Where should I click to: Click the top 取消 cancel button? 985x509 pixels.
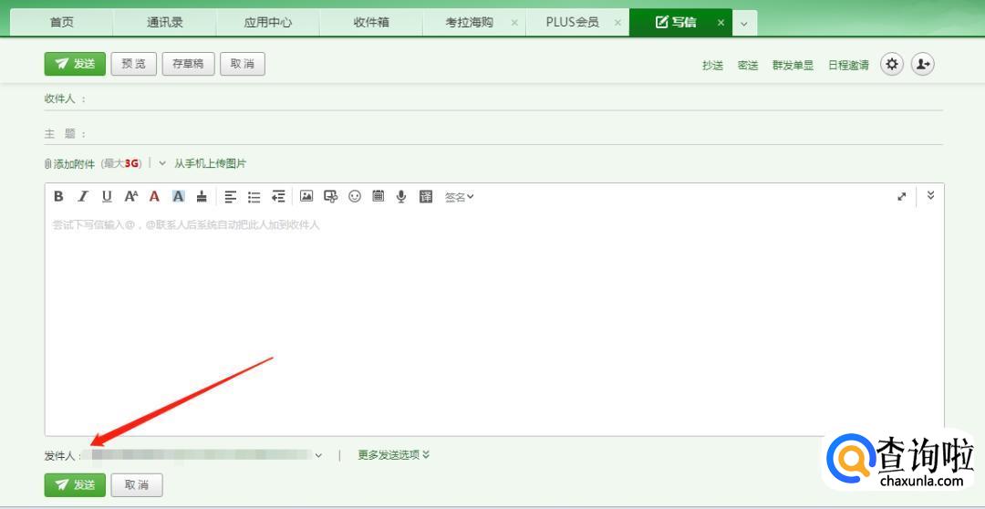pos(243,64)
